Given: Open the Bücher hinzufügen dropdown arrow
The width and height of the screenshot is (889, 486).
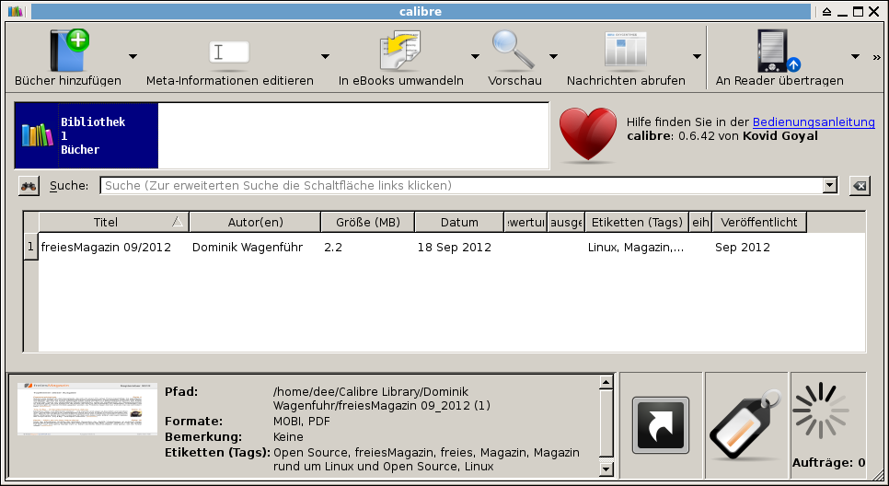Looking at the screenshot, I should 133,56.
